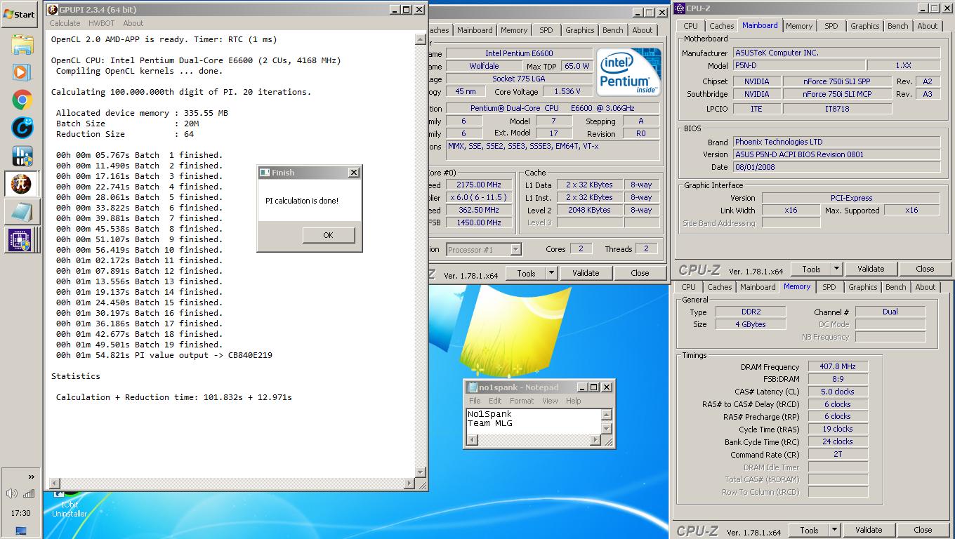Open the HWBOT menu in GPUPI

tap(101, 23)
